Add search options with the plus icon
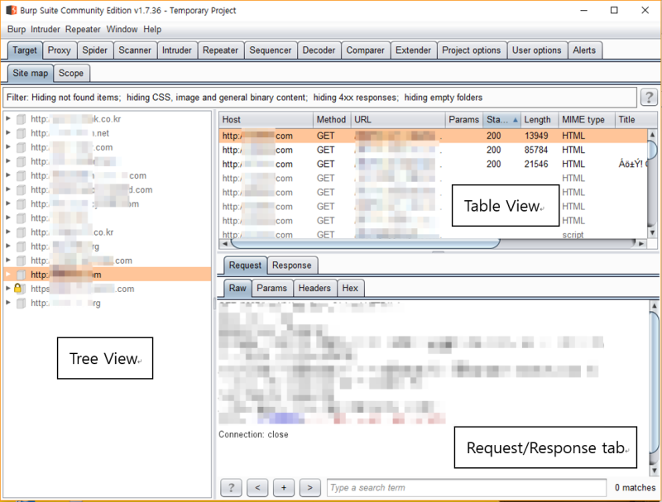The height and width of the screenshot is (502, 662). (284, 487)
